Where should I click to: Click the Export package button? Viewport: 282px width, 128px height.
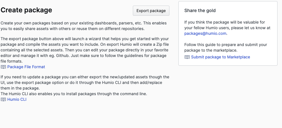[151, 11]
